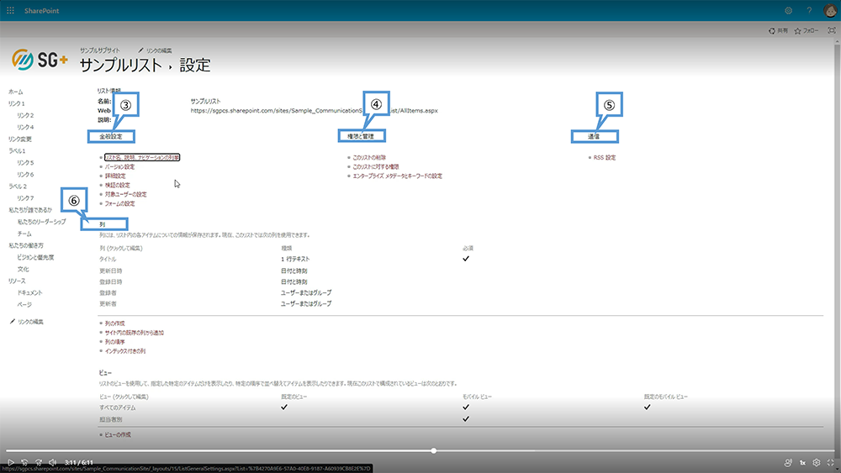The image size is (841, 473).
Task: Click the フォロー follow star button
Action: pyautogui.click(x=807, y=30)
